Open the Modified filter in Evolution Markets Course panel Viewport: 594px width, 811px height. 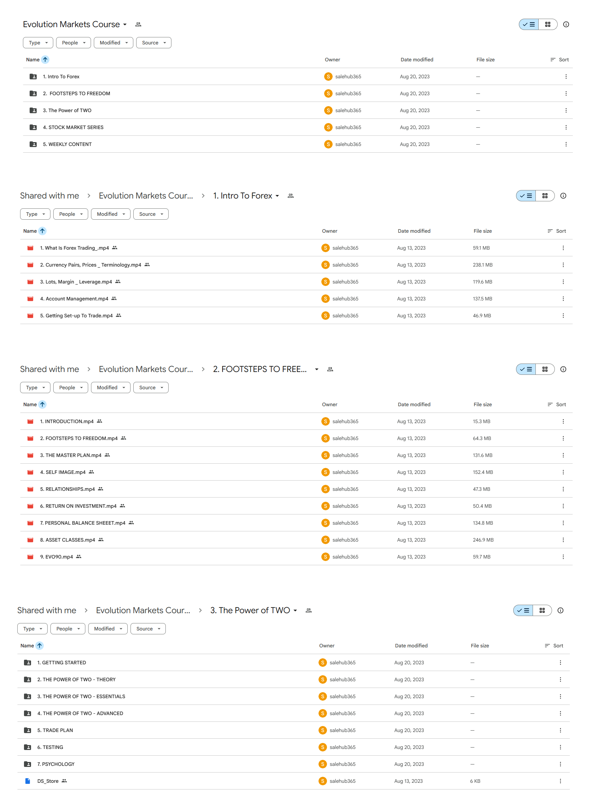(114, 43)
